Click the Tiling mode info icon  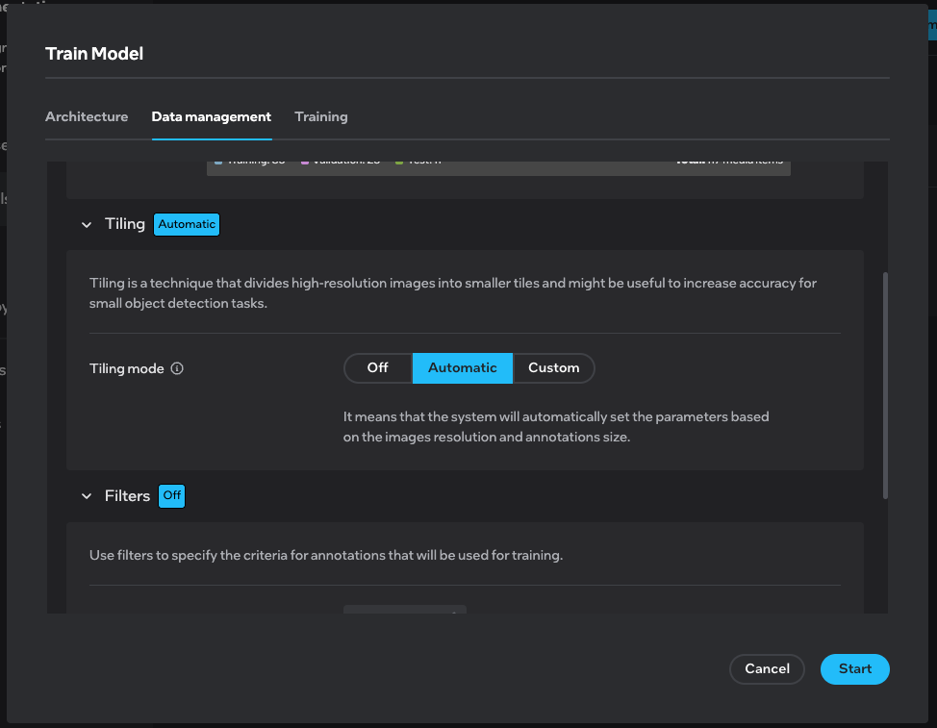point(177,368)
